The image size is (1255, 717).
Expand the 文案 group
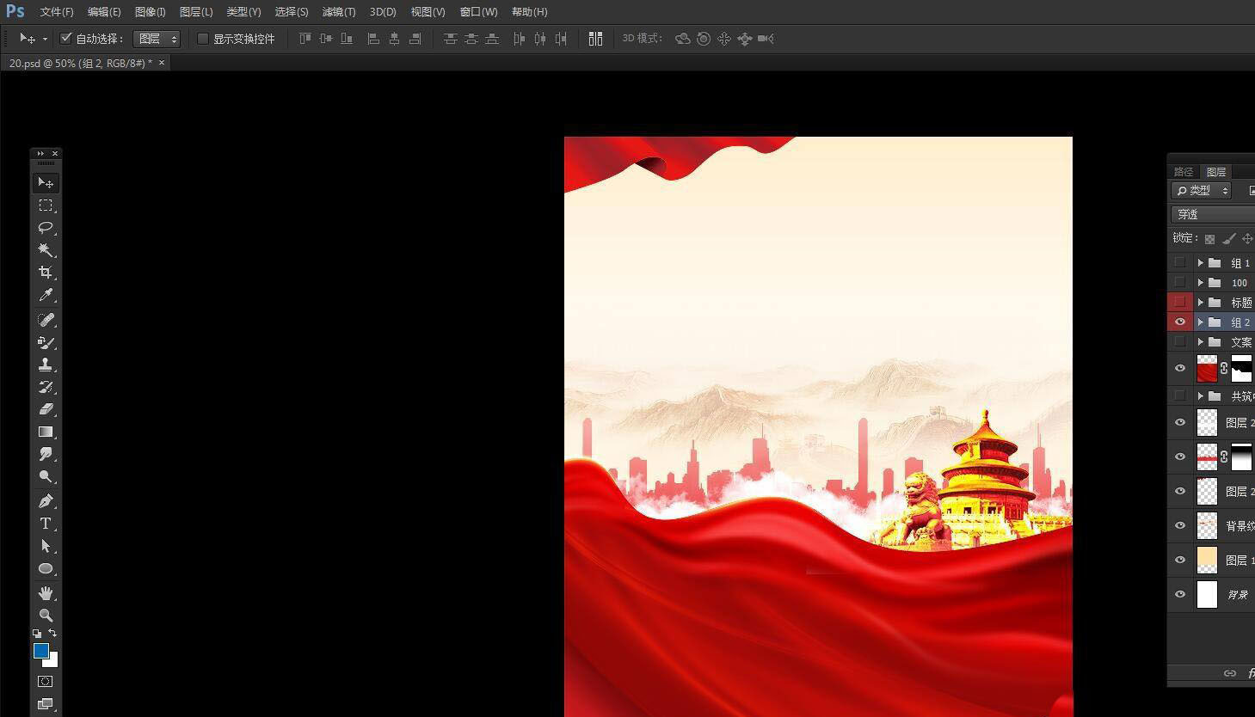(1200, 341)
